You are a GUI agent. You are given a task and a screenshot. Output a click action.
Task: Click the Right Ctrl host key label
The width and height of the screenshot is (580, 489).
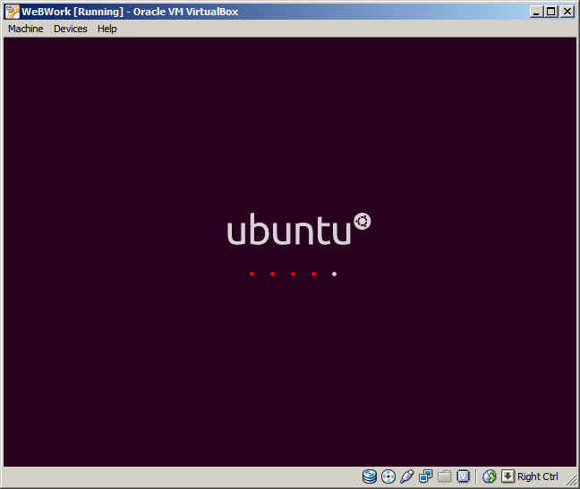[537, 476]
